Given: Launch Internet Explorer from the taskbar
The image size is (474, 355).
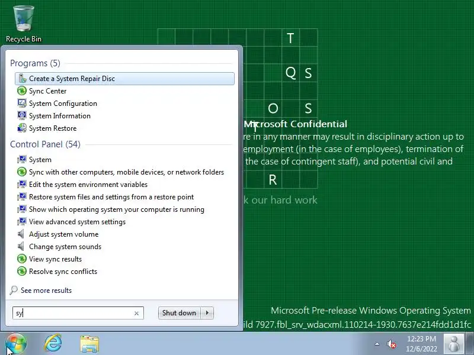Looking at the screenshot, I should coord(53,344).
